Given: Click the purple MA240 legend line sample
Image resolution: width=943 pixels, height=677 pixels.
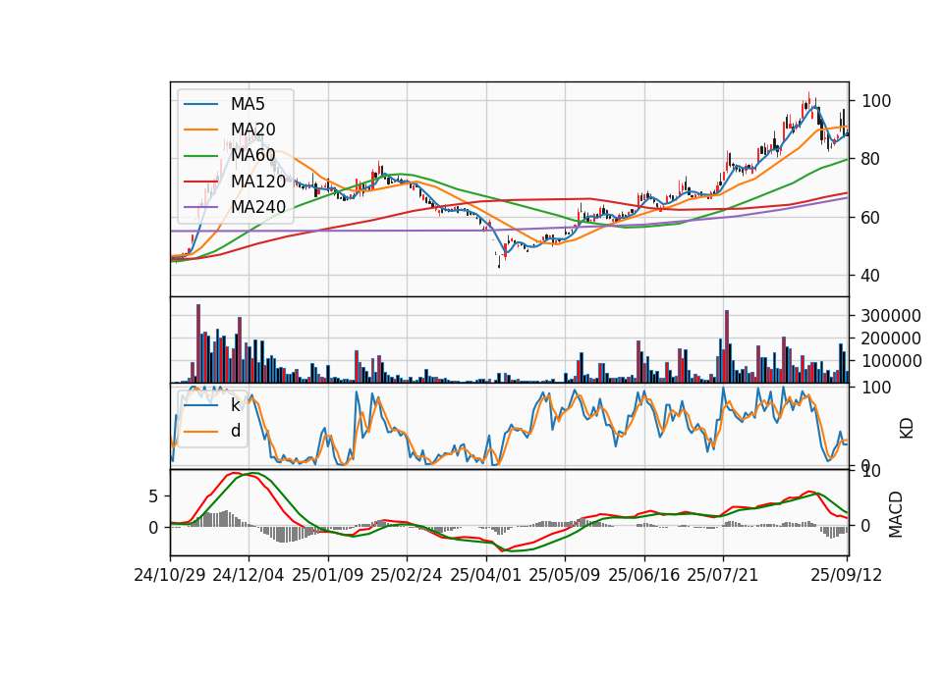Looking at the screenshot, I should 200,207.
